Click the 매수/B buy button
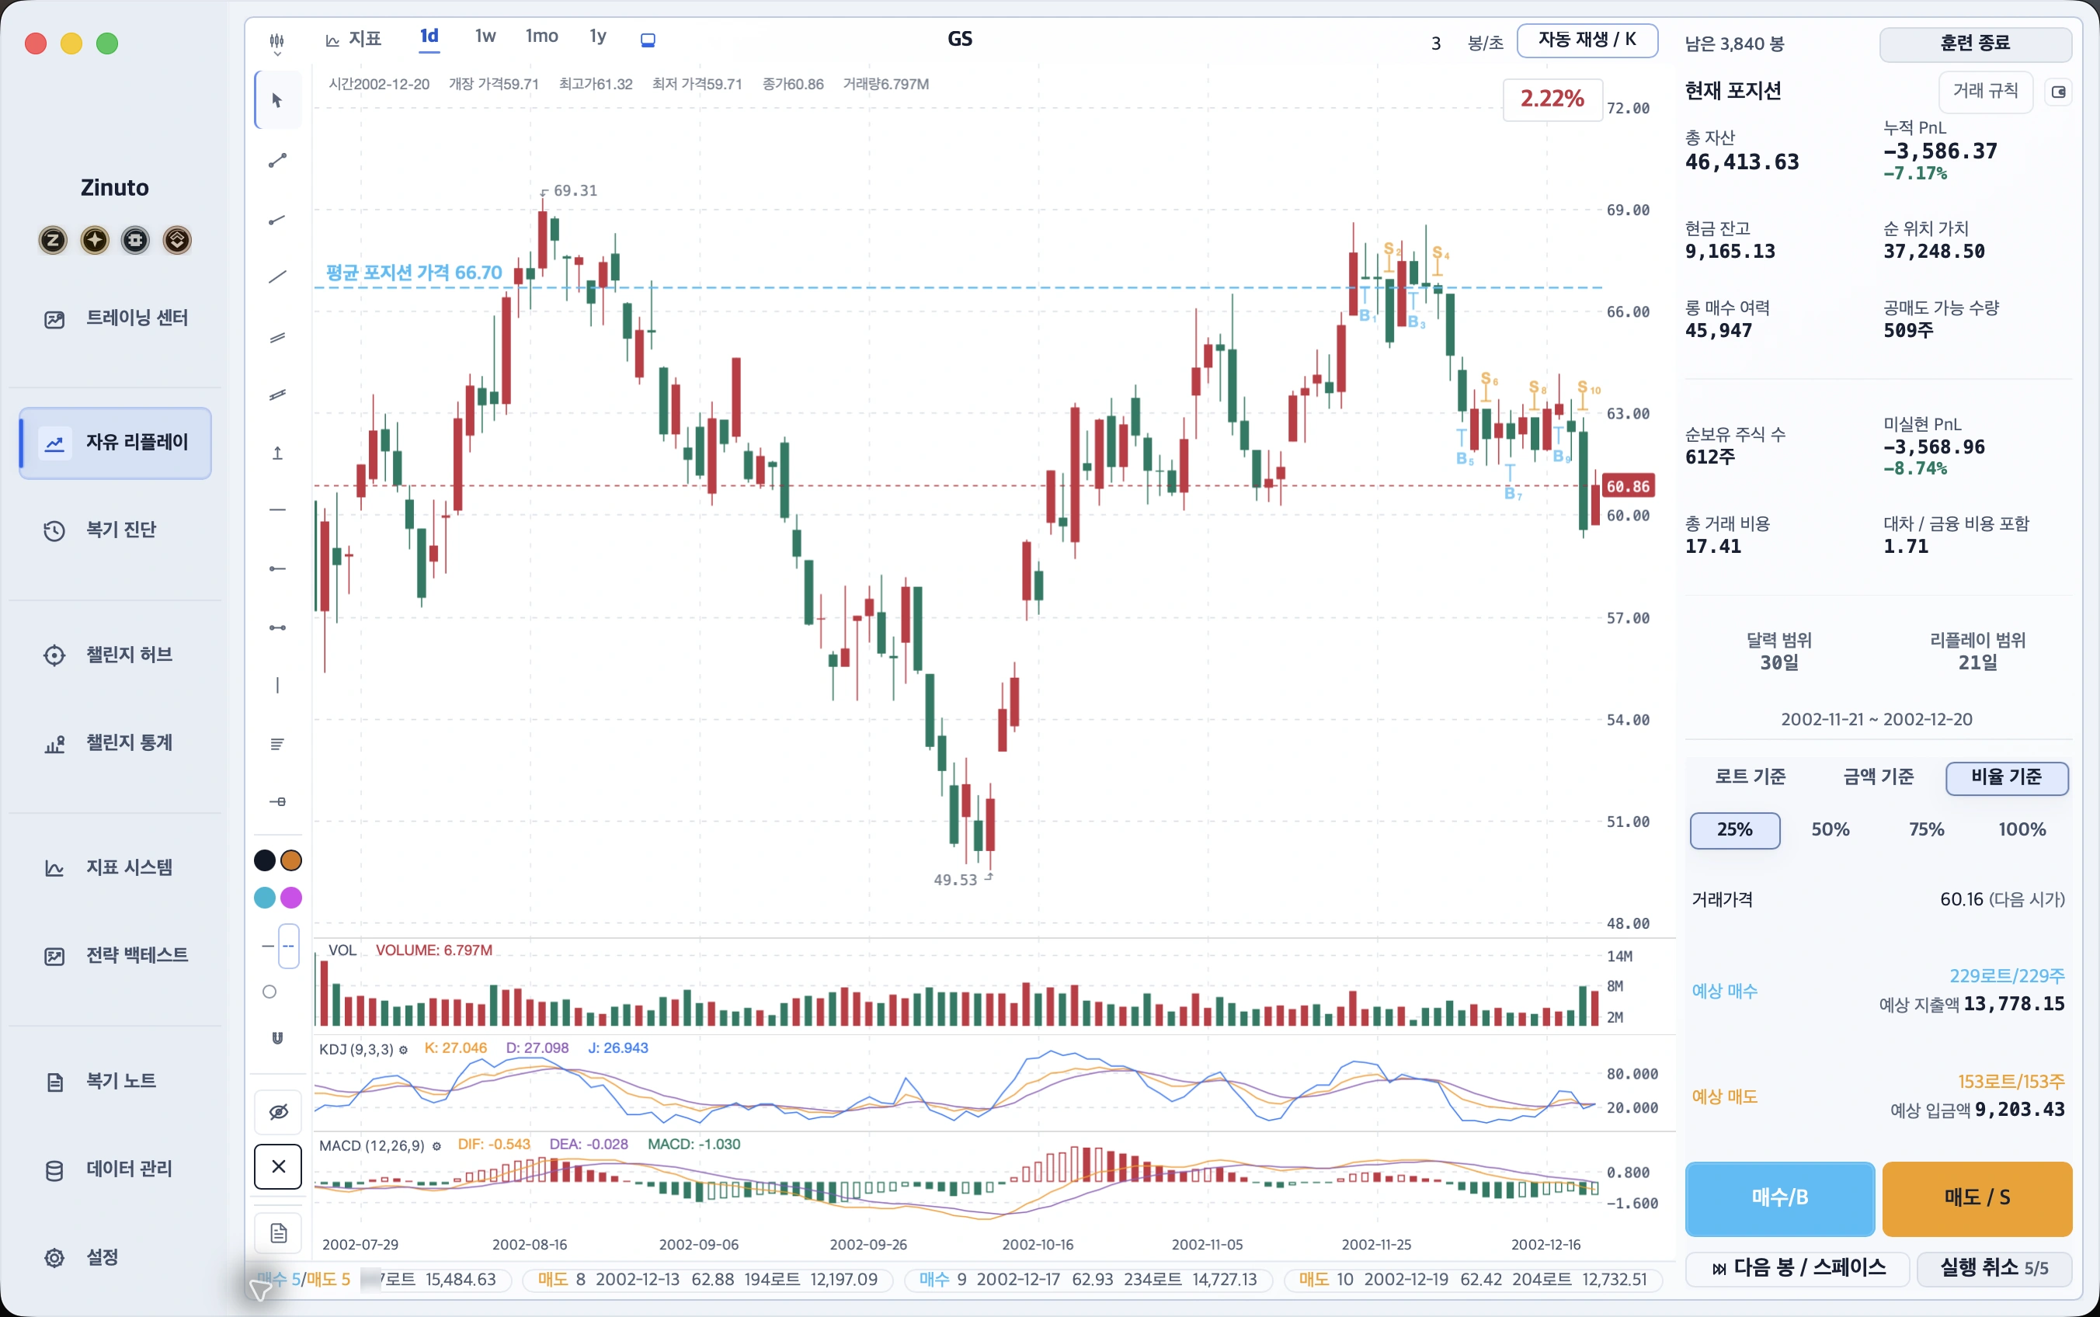This screenshot has height=1317, width=2100. pyautogui.click(x=1779, y=1197)
